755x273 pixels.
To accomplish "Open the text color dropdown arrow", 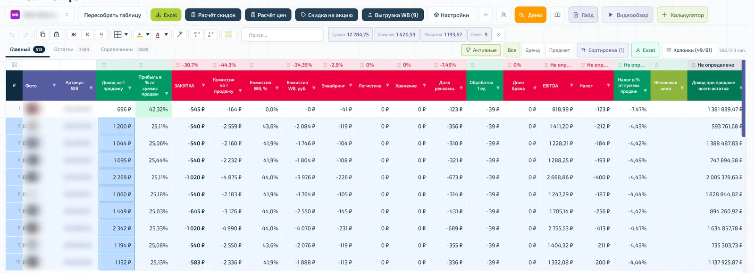I will coord(166,34).
